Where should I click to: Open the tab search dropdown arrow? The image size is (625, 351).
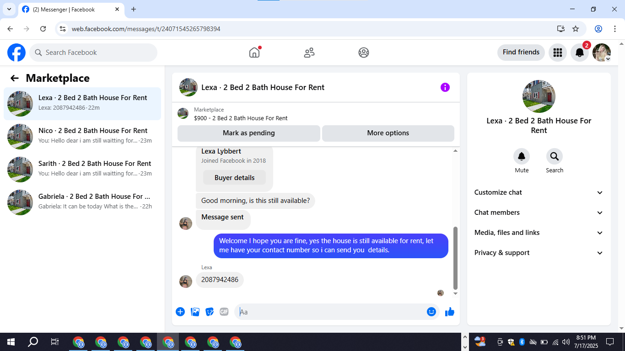(9, 9)
